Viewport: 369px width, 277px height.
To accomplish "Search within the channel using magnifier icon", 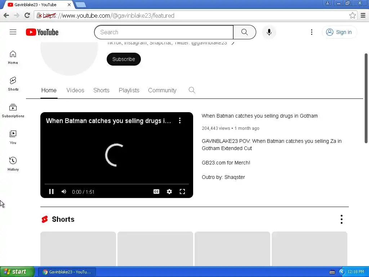I will [192, 90].
